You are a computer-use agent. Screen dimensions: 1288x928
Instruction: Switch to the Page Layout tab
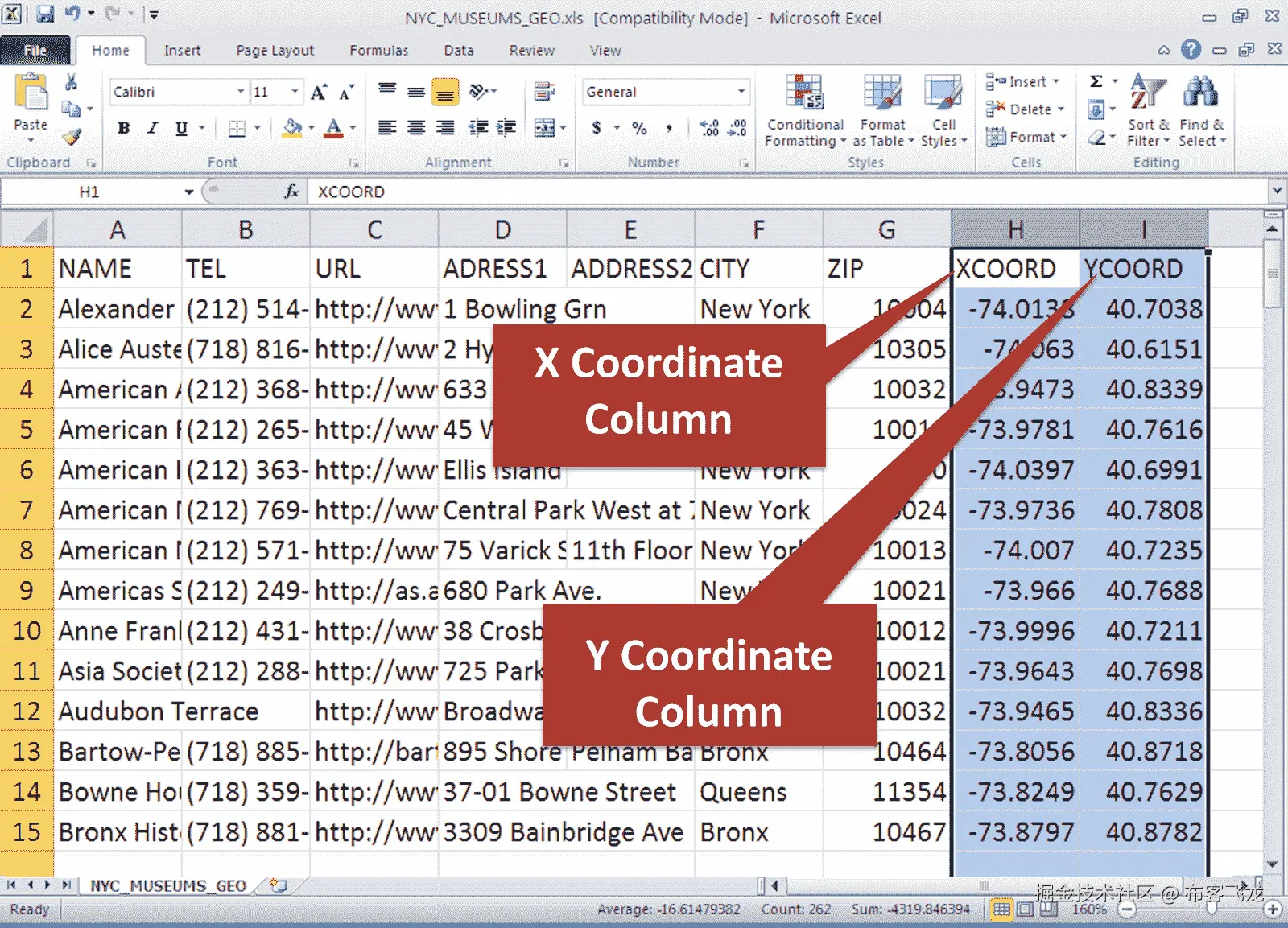[275, 50]
